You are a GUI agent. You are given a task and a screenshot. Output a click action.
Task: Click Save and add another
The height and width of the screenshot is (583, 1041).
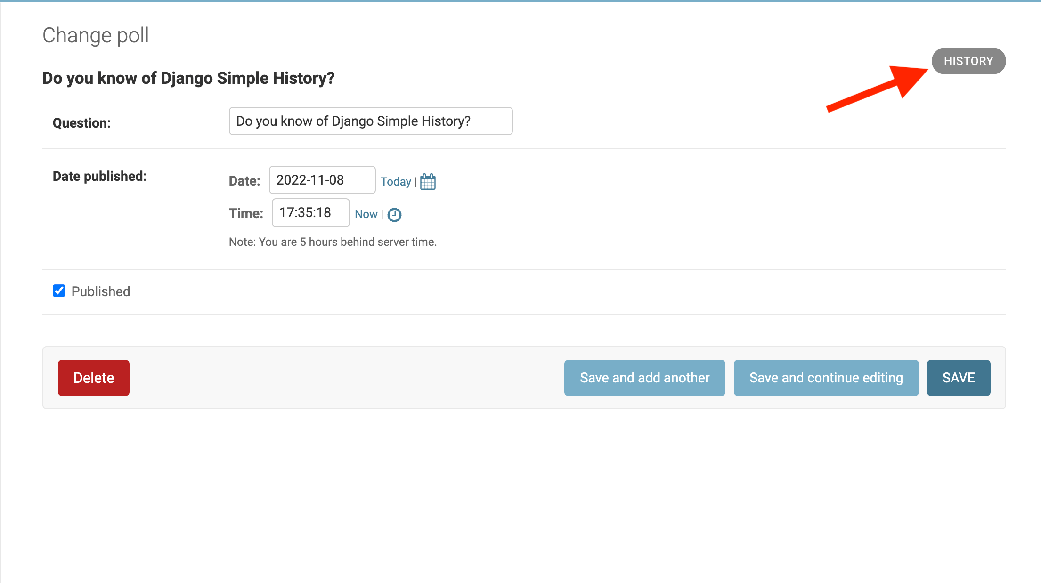point(644,377)
